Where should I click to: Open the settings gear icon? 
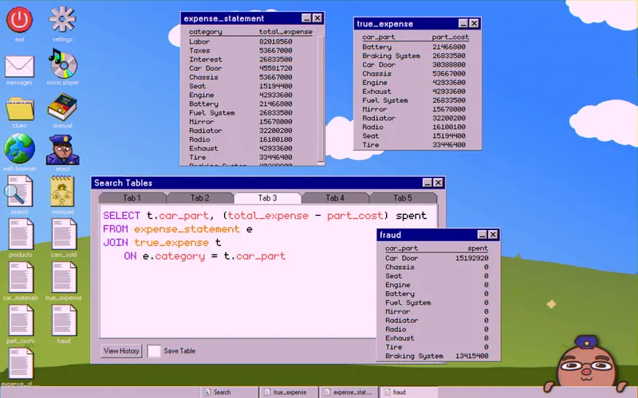[x=62, y=19]
